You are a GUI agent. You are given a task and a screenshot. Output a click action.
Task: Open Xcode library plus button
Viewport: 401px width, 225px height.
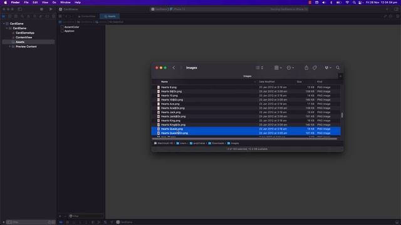(387, 9)
